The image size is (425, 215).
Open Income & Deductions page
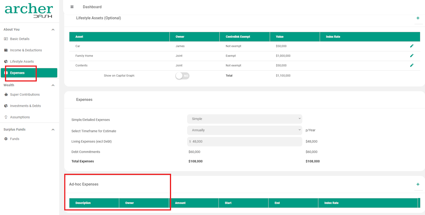[26, 50]
